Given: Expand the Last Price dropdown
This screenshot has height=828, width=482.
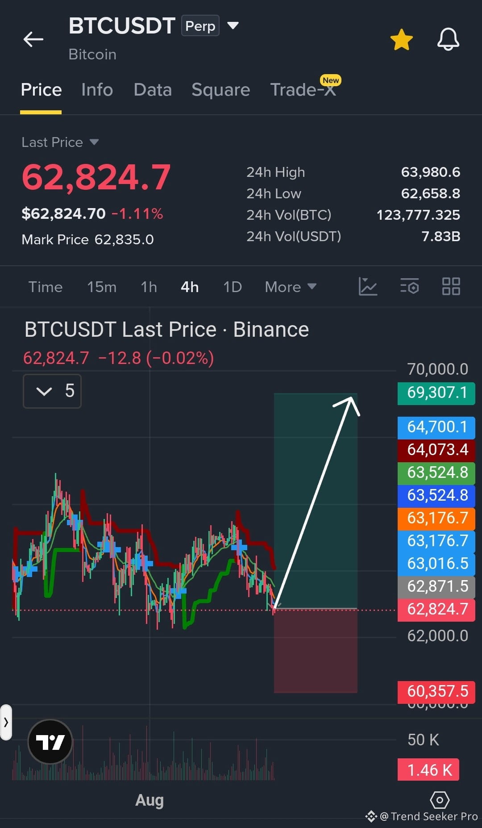Looking at the screenshot, I should (94, 142).
